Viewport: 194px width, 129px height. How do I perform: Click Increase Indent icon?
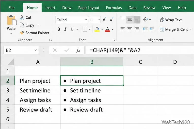pos(152,29)
